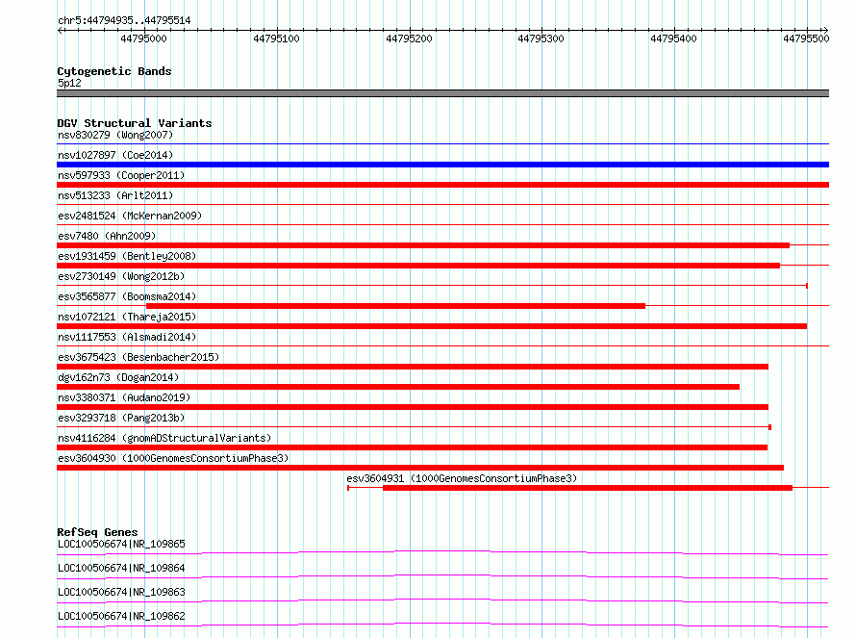Click the thick blue nsv1027897 variant bar
The image size is (856, 638).
[442, 165]
